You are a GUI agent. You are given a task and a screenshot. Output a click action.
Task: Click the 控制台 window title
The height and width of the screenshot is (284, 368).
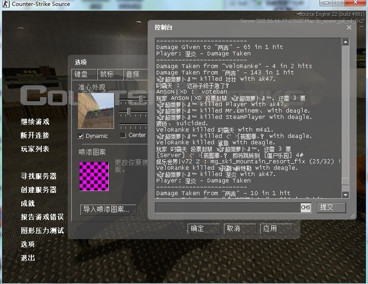click(164, 27)
